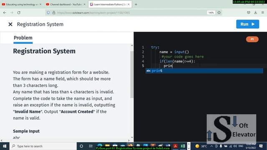Viewport: 267px width, 150px height.
Task: Click code line 'if(len(name)>=4):'
Action: 177,61
